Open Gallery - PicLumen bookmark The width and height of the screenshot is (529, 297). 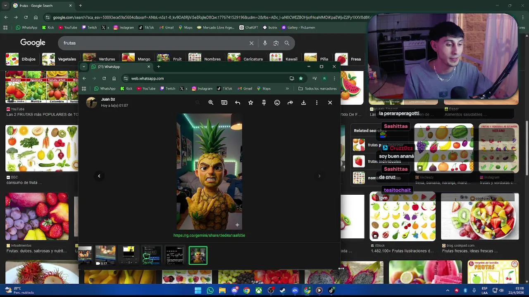click(x=298, y=28)
